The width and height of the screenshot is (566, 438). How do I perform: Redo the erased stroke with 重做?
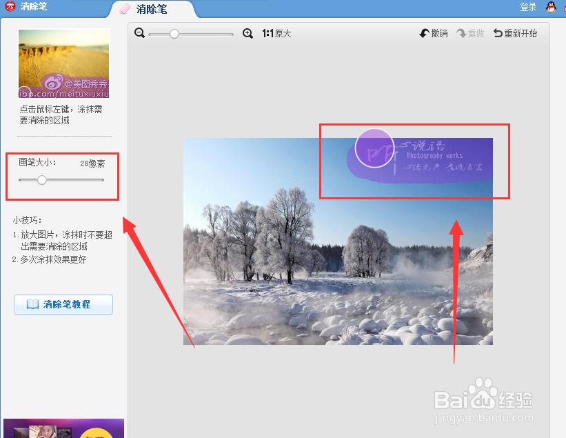tap(470, 32)
